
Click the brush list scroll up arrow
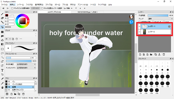coord(36,81)
